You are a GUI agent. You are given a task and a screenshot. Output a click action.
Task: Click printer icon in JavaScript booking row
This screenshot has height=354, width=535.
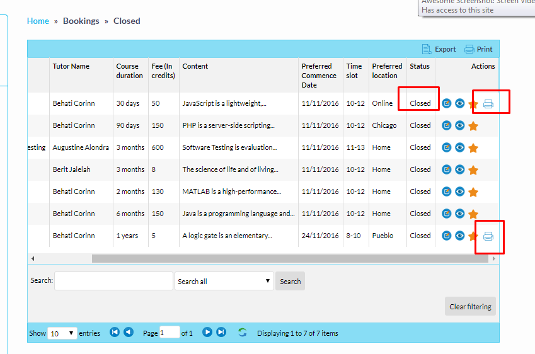click(488, 104)
